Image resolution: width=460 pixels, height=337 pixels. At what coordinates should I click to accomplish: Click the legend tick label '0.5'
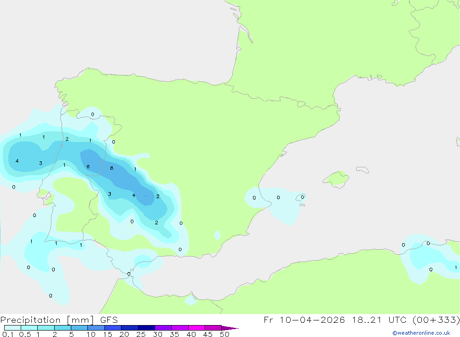[25, 334]
